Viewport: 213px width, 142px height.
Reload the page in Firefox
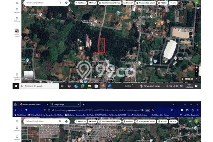pos(26,110)
